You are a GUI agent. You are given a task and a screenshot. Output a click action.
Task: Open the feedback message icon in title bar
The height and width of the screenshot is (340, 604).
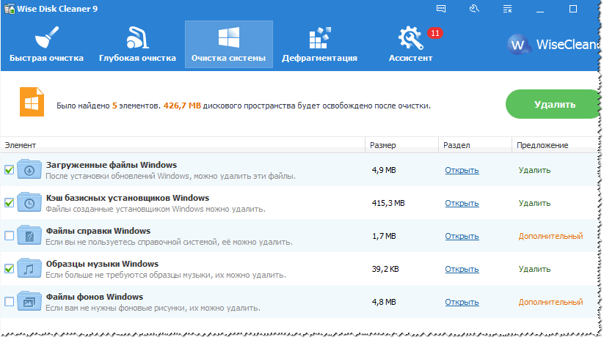tap(441, 9)
